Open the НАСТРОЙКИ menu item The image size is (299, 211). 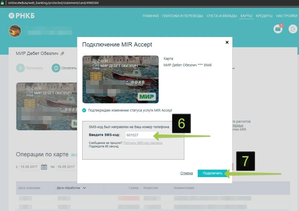point(287,16)
